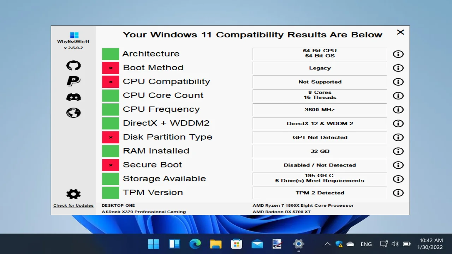
Task: Click the red Disk Partition Type status box
Action: [x=111, y=137]
